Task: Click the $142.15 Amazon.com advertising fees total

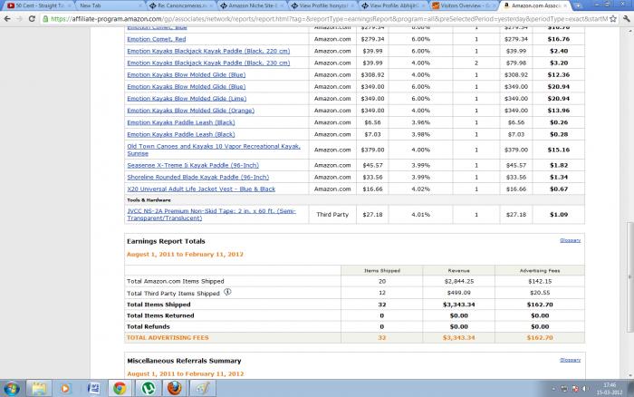Action: (x=540, y=281)
